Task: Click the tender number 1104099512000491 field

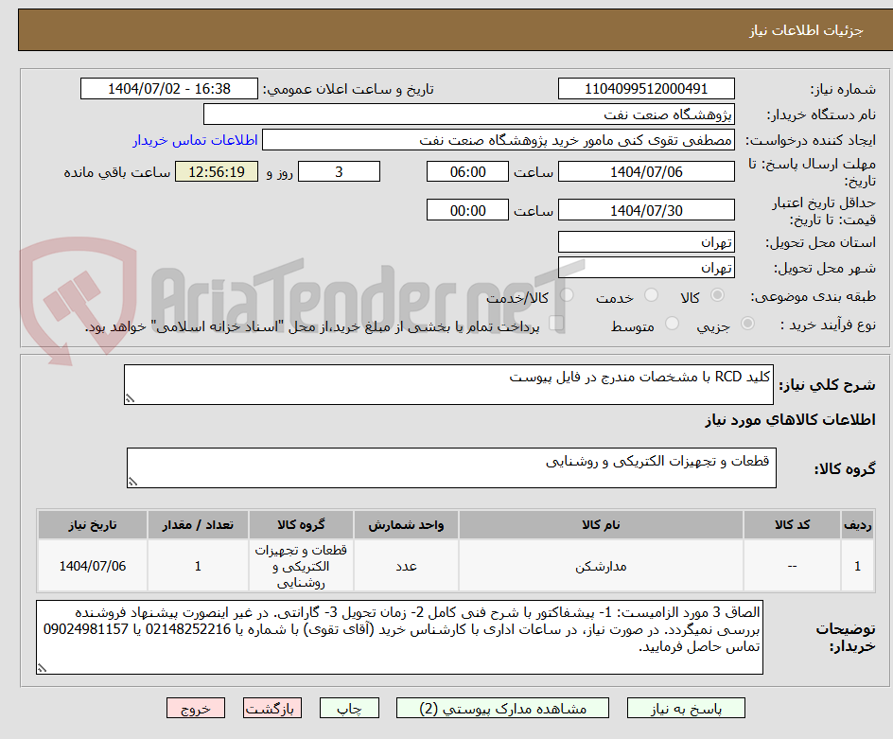Action: pyautogui.click(x=646, y=88)
